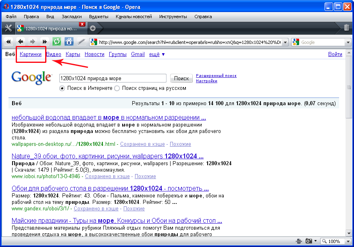
Task: Open the Виджеты menu
Action: pos(99,17)
